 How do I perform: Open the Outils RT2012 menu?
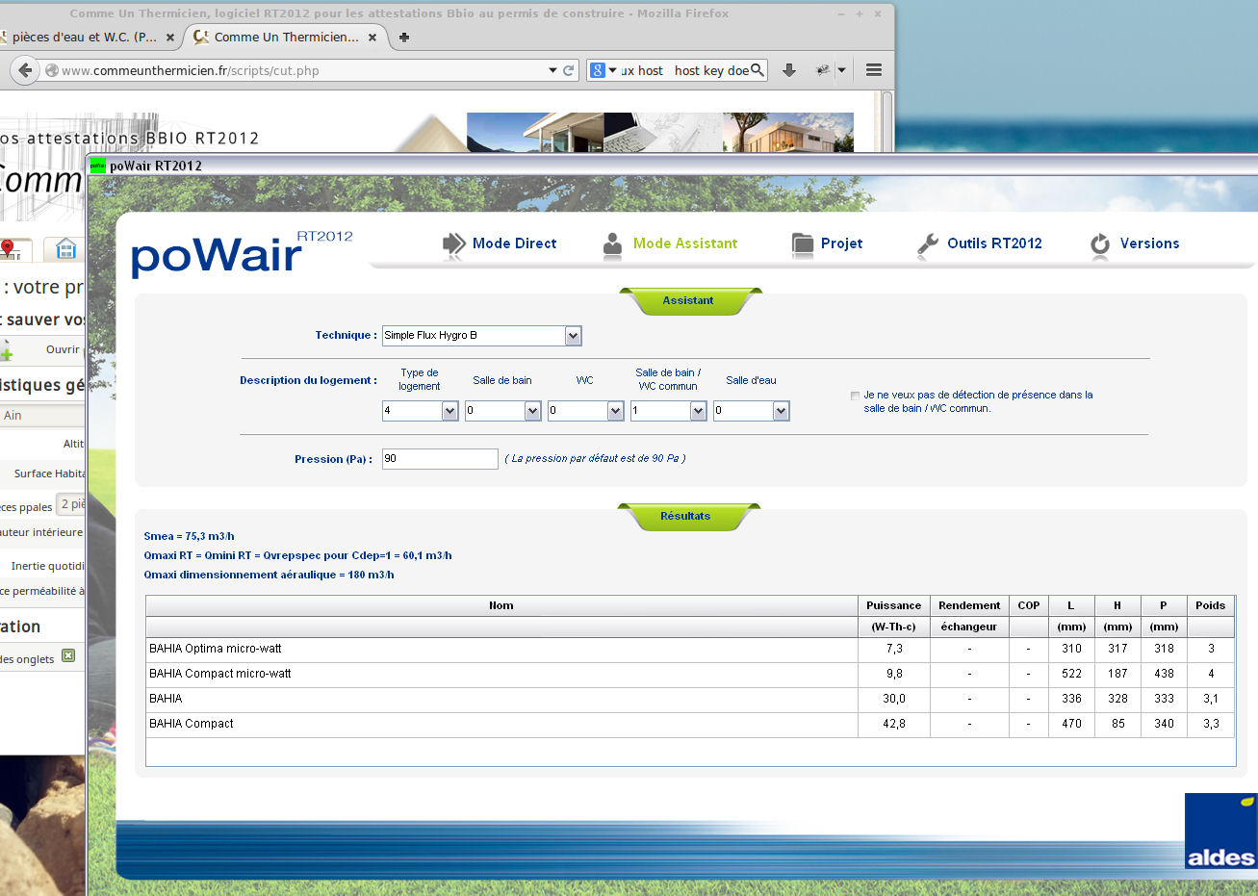[x=994, y=243]
